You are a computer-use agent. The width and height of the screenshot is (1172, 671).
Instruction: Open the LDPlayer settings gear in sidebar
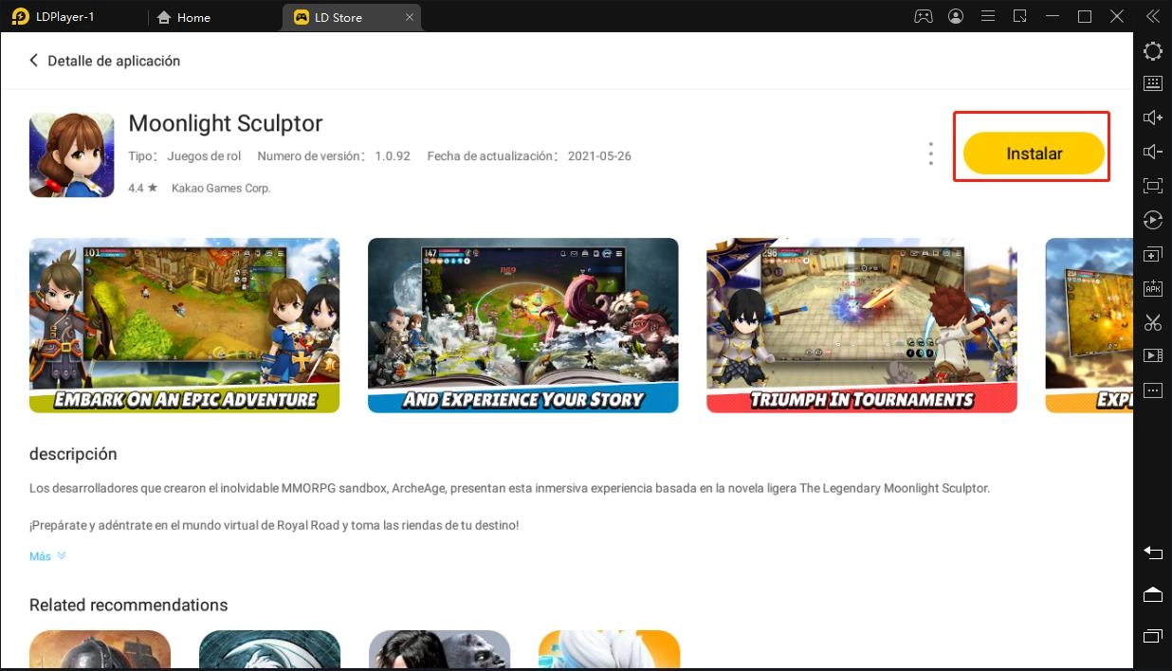[1153, 51]
